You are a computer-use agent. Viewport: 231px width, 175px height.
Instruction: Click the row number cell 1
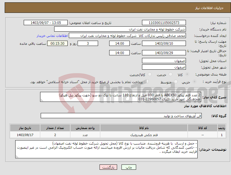[222, 135]
